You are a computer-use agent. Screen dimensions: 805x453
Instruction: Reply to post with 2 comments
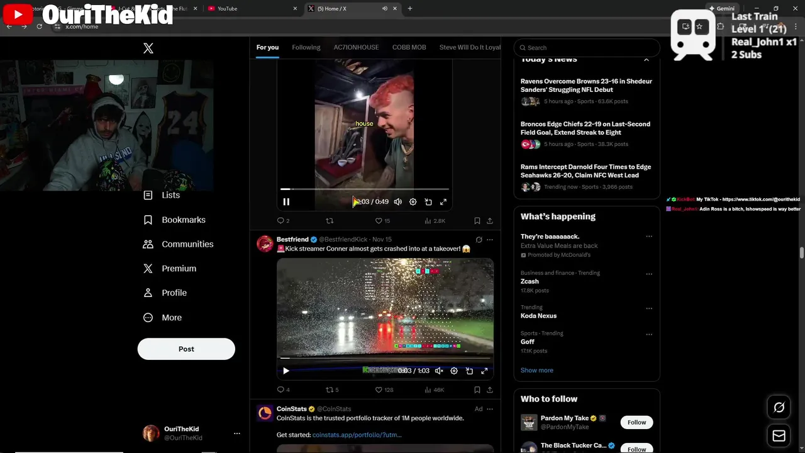pos(283,221)
